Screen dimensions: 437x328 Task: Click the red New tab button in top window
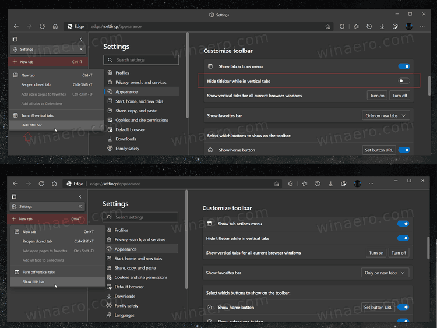[x=48, y=62]
